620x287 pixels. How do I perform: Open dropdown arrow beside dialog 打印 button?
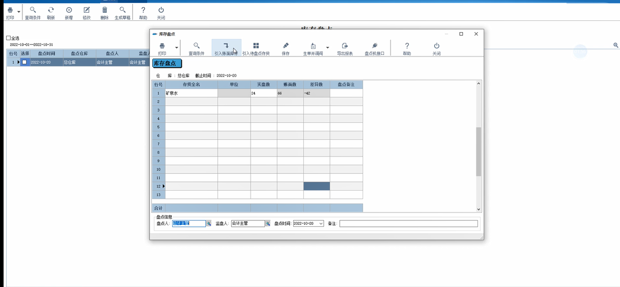pos(177,47)
